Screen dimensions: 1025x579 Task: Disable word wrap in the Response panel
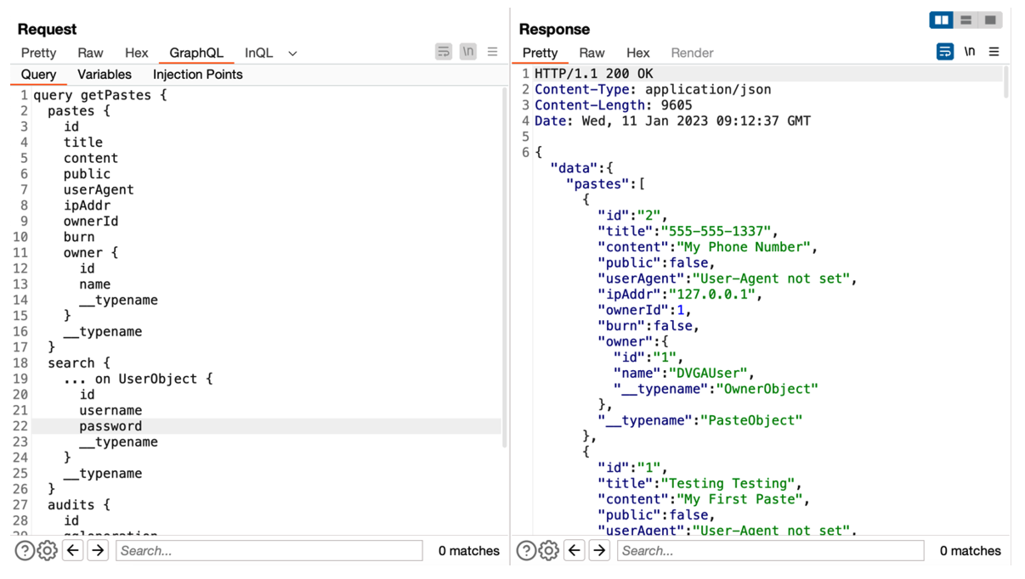[x=944, y=53]
